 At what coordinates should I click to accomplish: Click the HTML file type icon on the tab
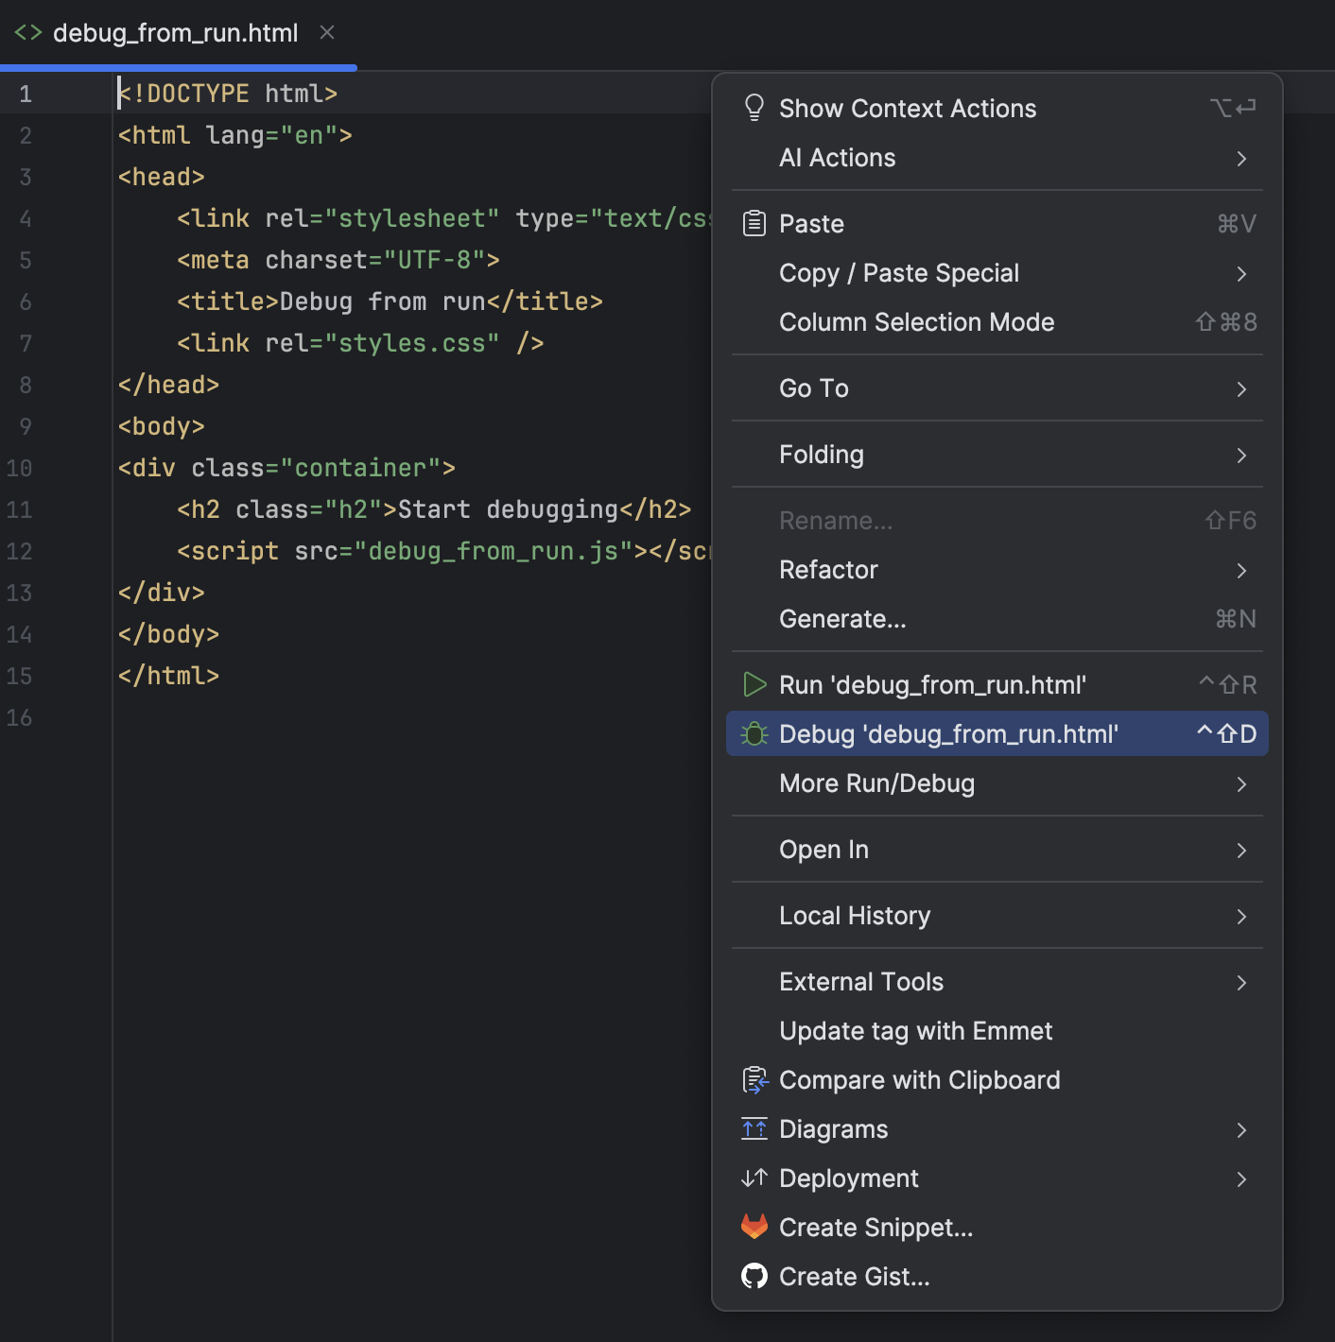point(28,32)
